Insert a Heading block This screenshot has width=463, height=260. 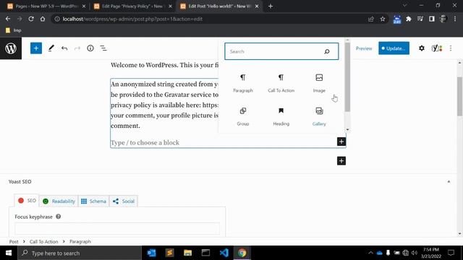tap(281, 116)
